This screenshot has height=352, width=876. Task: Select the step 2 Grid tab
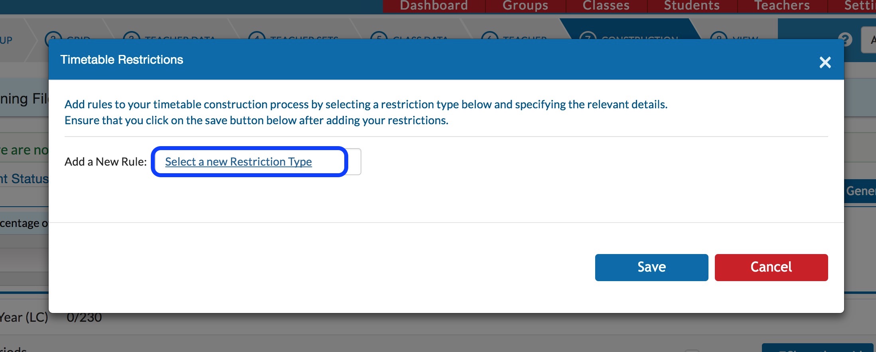click(x=69, y=34)
